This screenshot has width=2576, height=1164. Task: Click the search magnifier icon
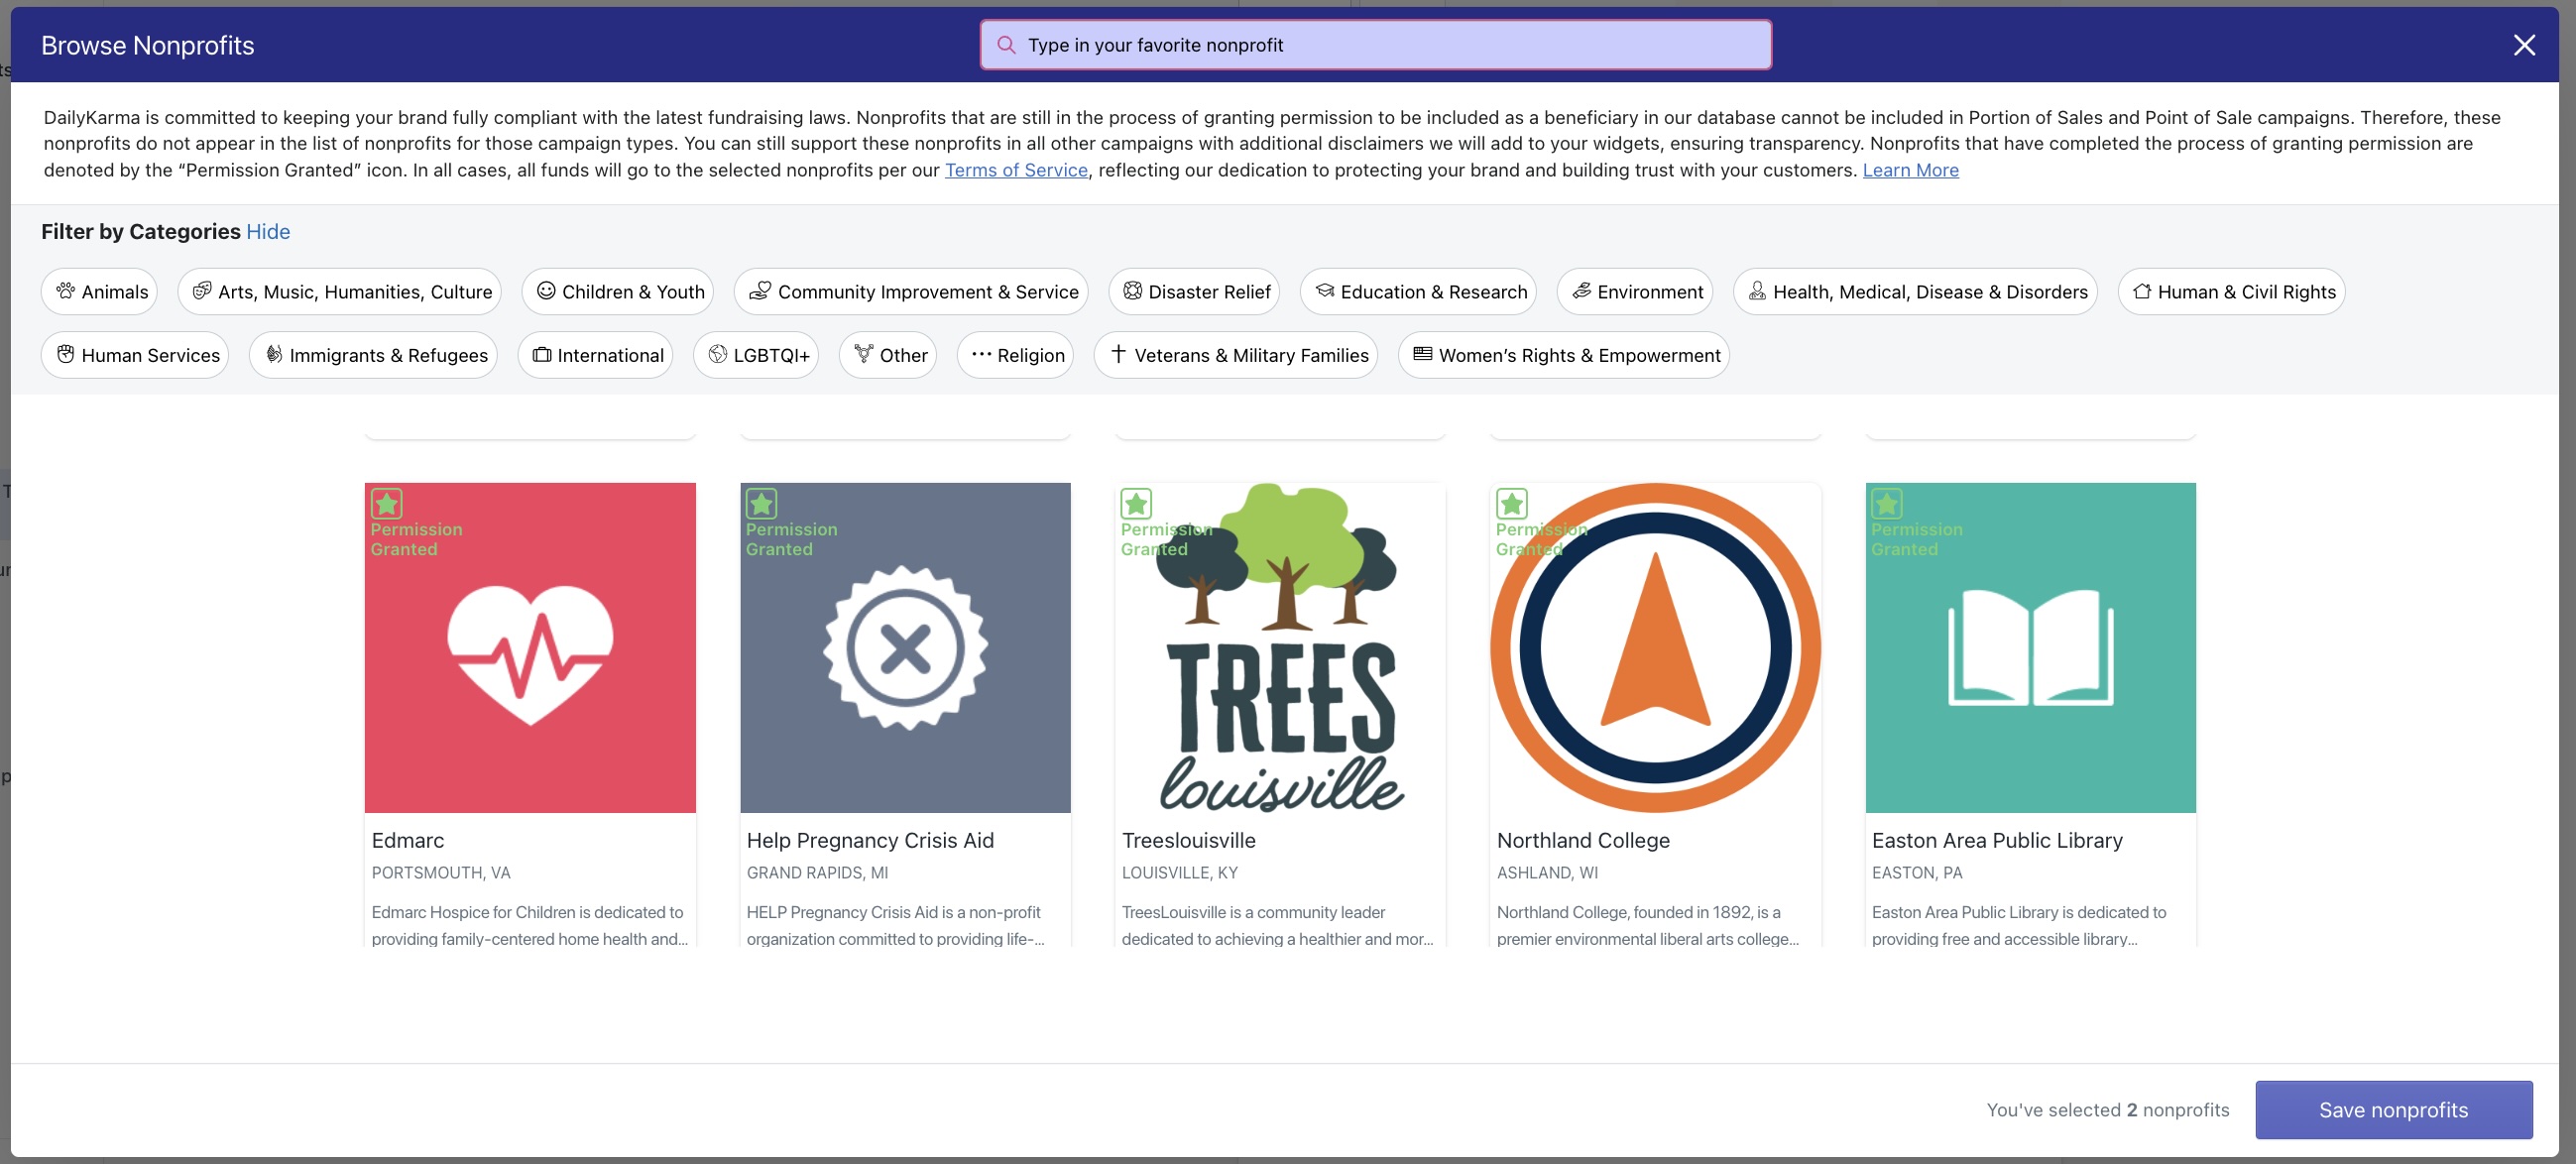[1006, 45]
